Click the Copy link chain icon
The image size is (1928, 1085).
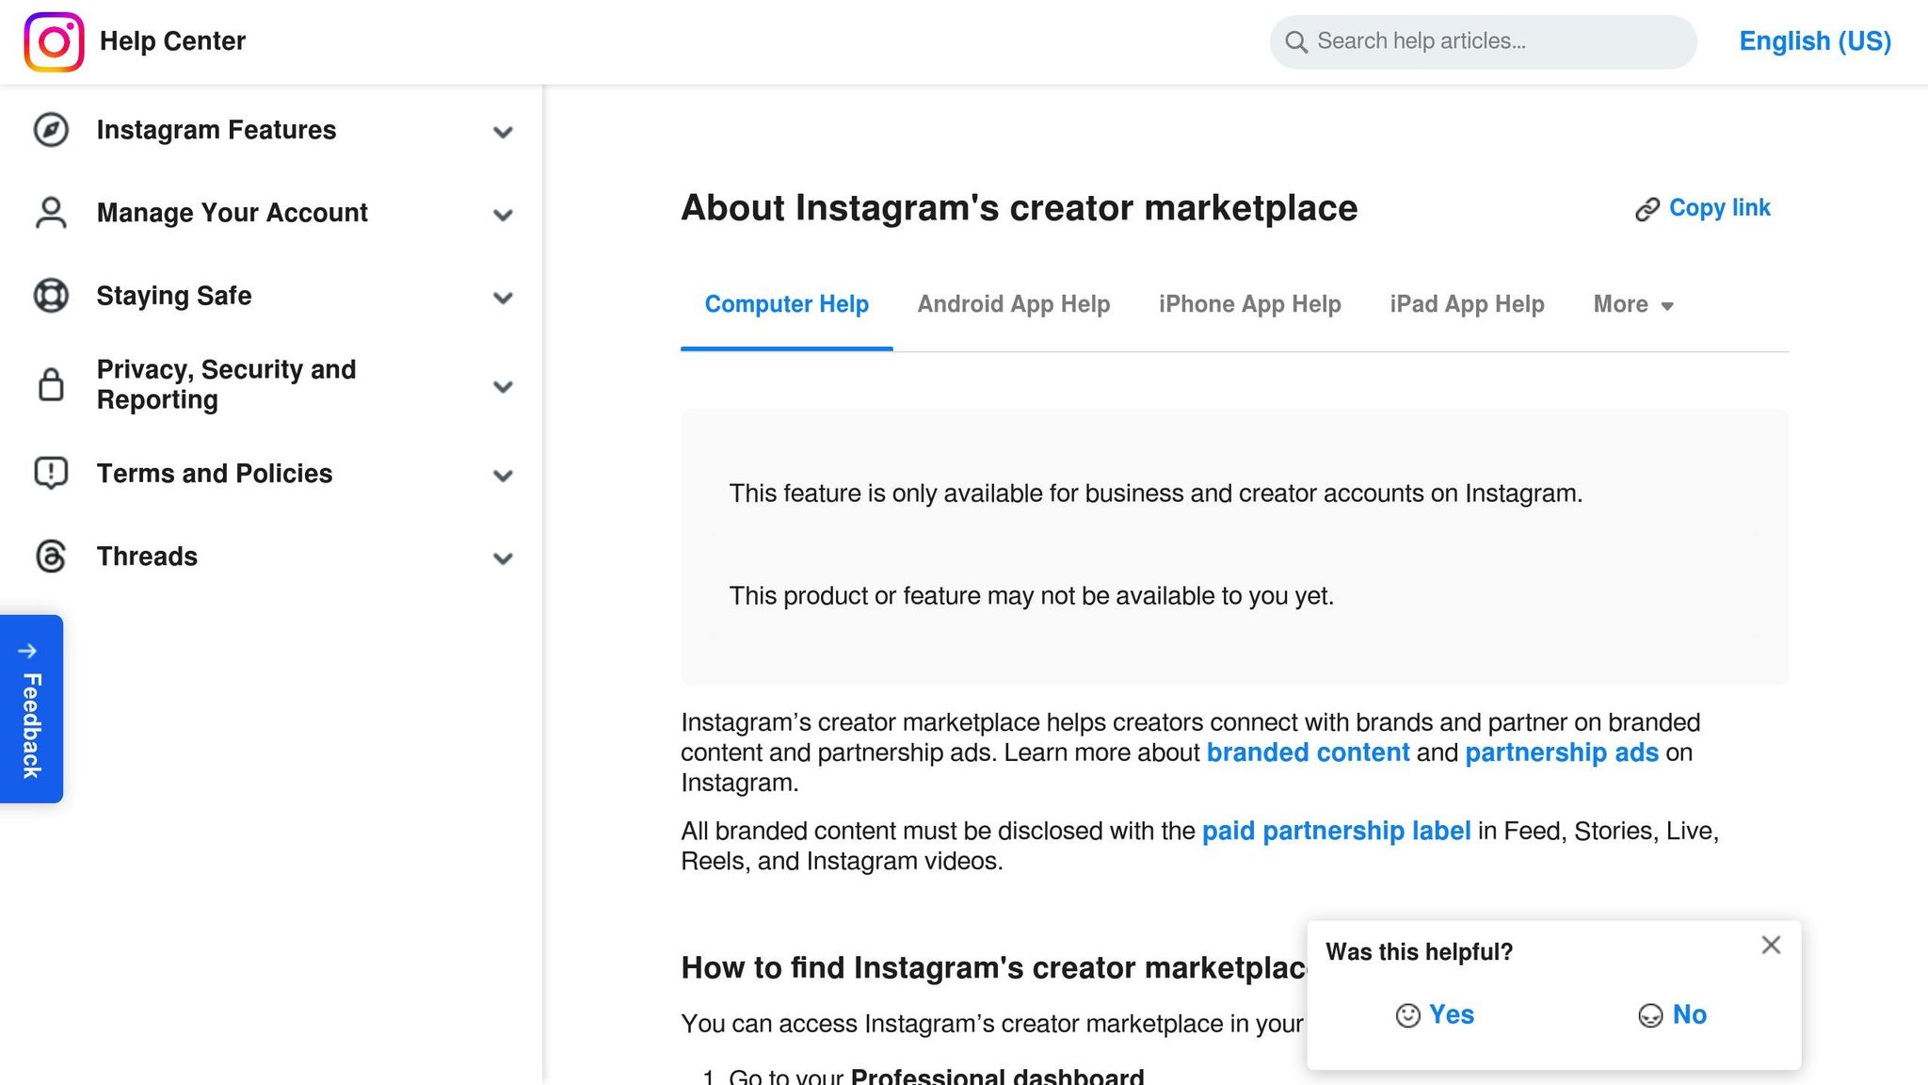pyautogui.click(x=1646, y=208)
